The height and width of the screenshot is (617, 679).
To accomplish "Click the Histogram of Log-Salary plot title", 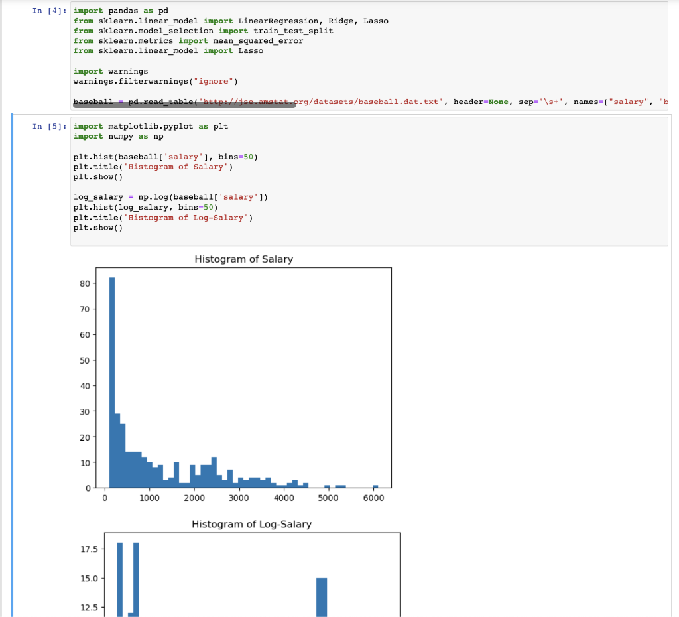I will 251,524.
